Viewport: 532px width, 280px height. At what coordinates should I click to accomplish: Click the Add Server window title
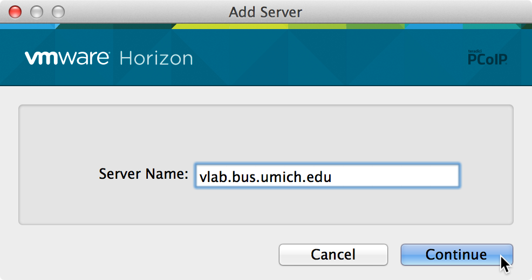265,11
